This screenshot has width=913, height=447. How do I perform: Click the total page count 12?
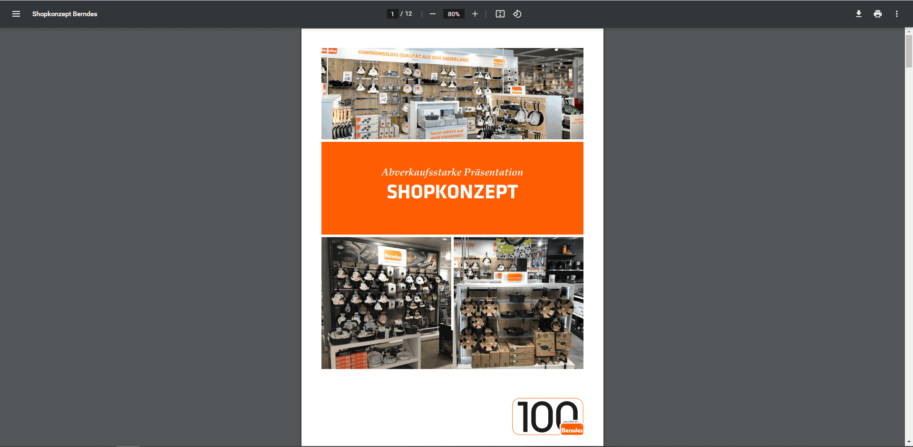click(408, 14)
